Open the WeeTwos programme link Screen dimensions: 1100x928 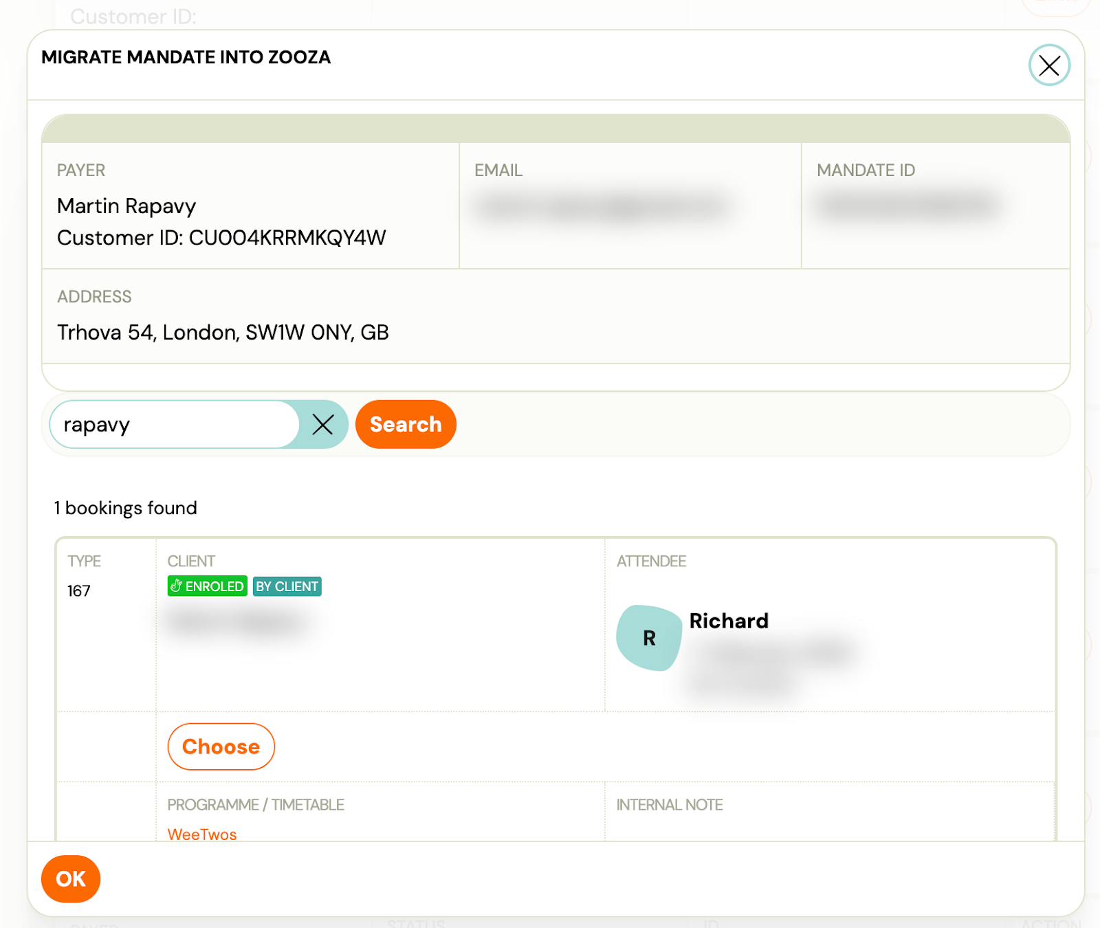pos(202,834)
